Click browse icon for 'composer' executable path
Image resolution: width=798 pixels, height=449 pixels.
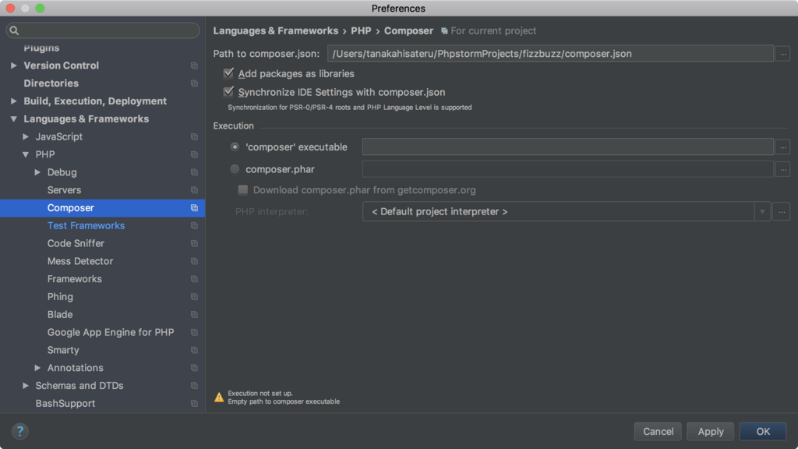[x=782, y=147]
